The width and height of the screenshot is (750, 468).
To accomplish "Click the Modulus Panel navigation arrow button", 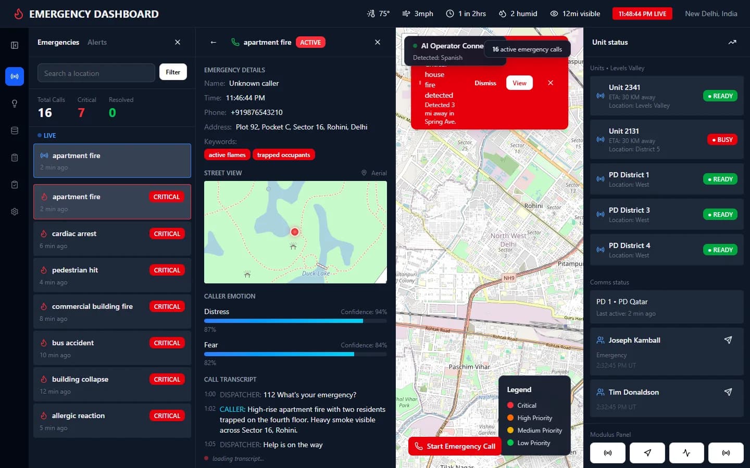I will tap(647, 453).
